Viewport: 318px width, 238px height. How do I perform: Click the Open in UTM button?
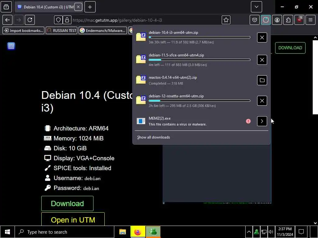73,219
